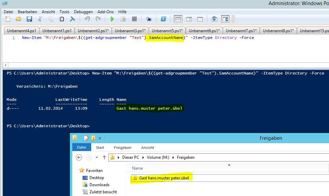Click the Redo arrow icon
The height and width of the screenshot is (196, 329).
point(98,19)
